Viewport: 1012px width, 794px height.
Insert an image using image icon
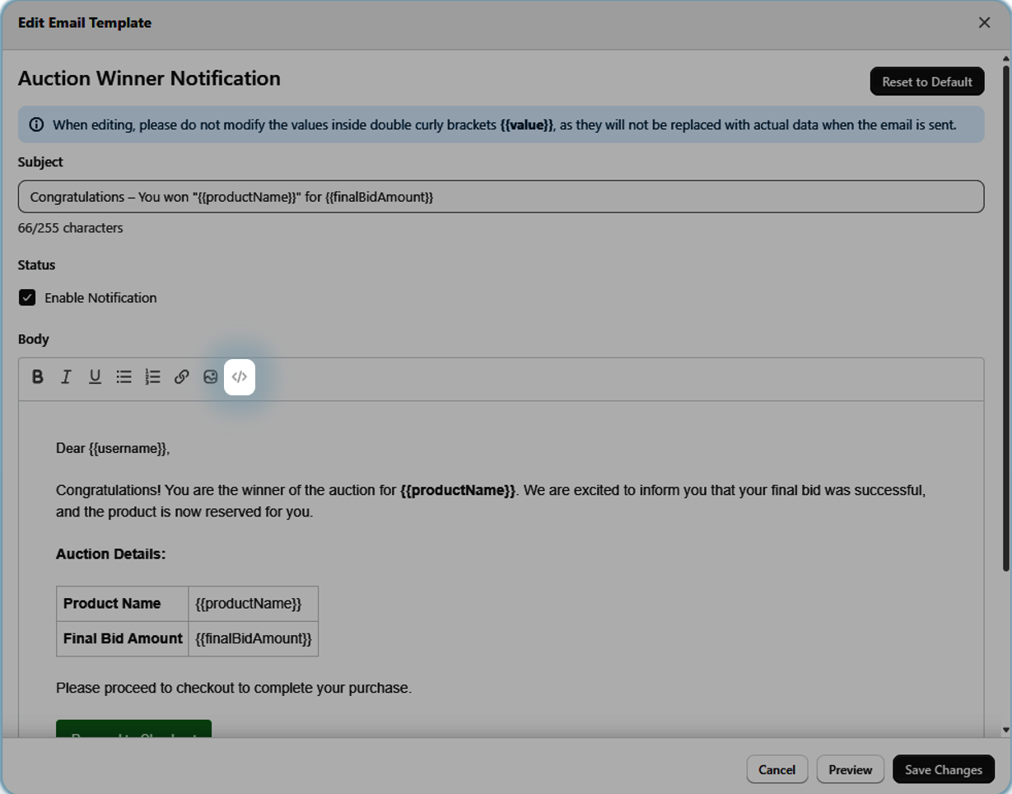pos(210,376)
